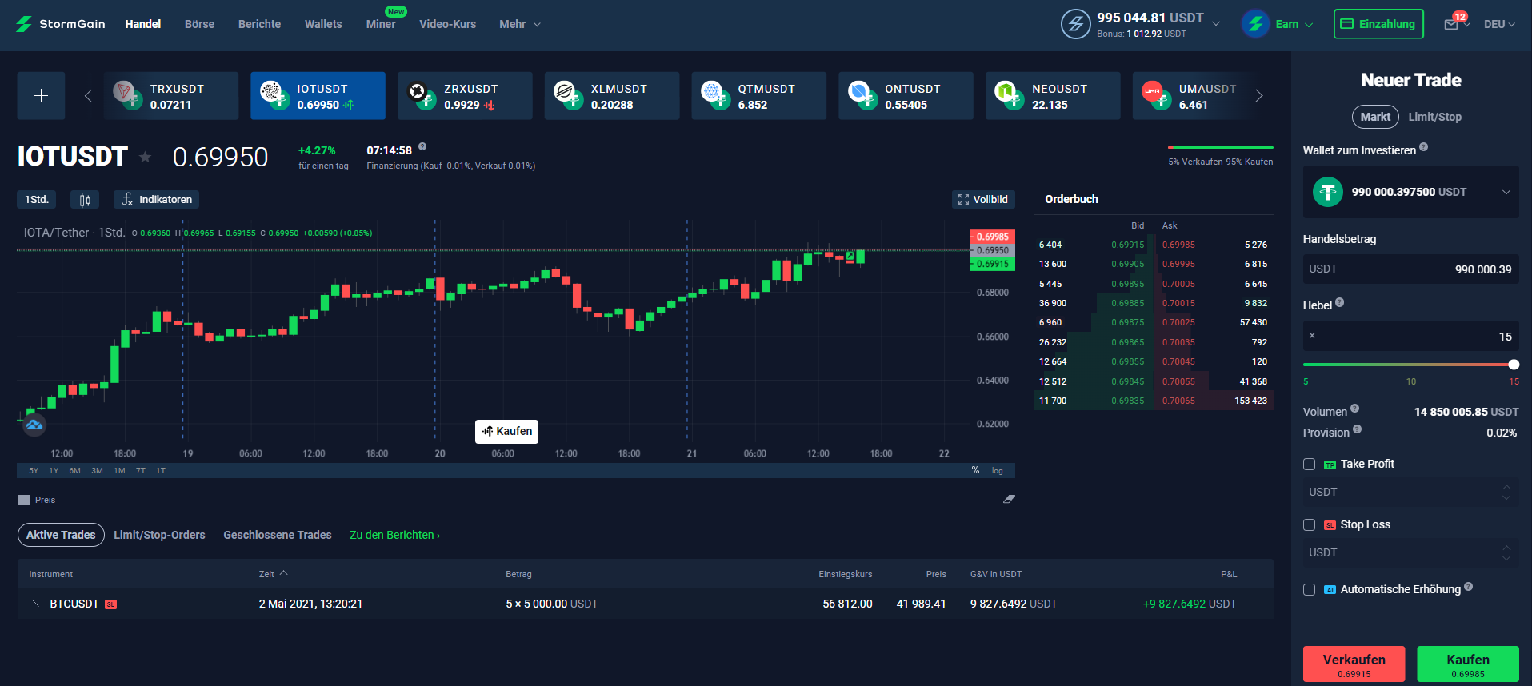The height and width of the screenshot is (686, 1532).
Task: Click the Hebel leverage slider handle
Action: 1514,365
